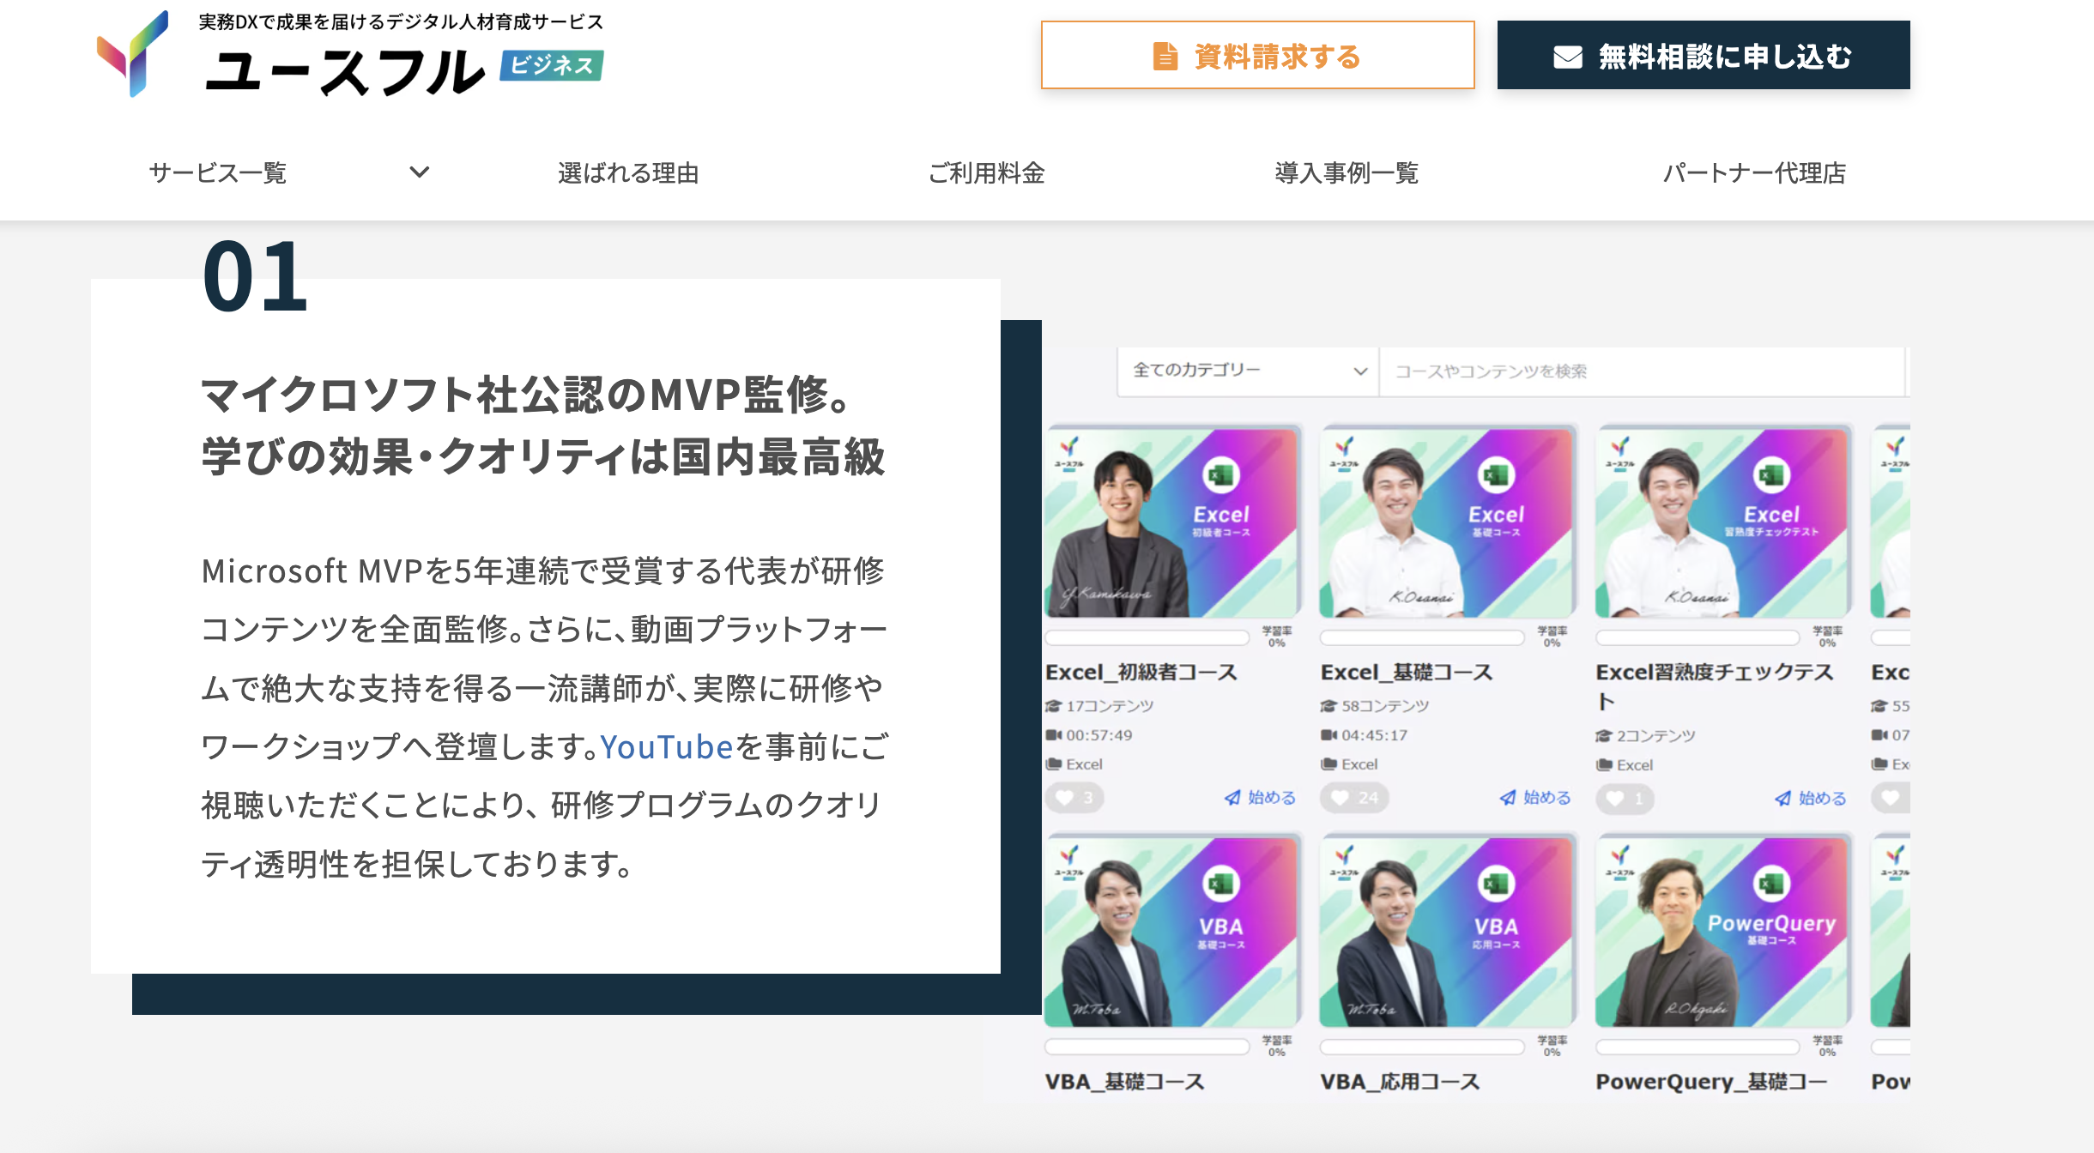Click paper plane icon for Excel_初級者コース
This screenshot has height=1153, width=2094.
(1232, 798)
